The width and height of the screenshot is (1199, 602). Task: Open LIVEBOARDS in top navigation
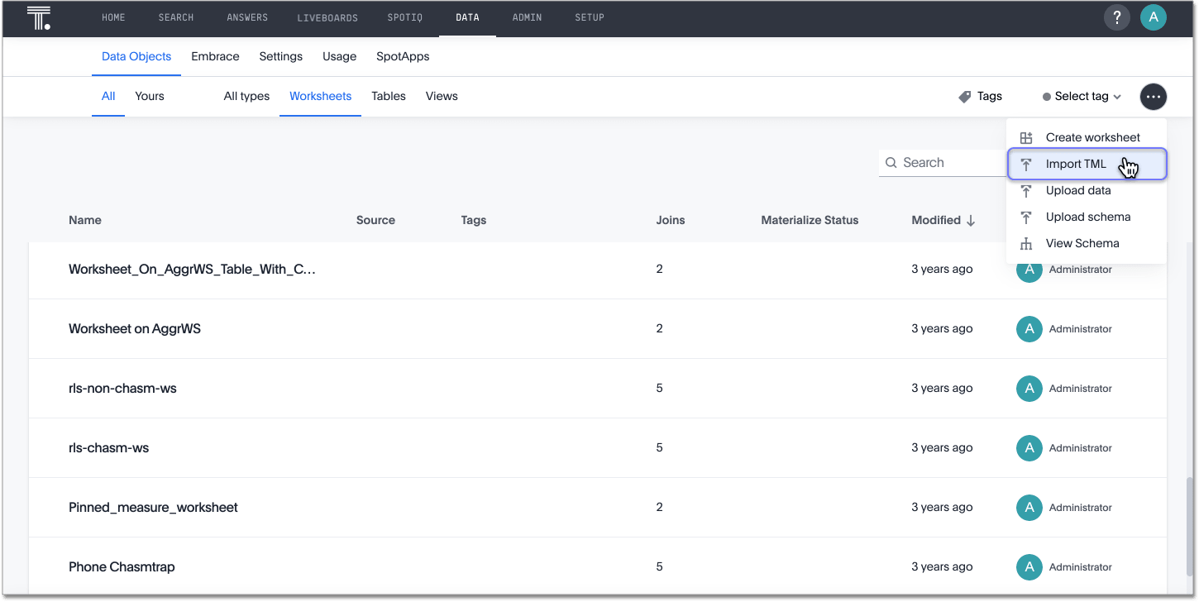click(x=327, y=17)
